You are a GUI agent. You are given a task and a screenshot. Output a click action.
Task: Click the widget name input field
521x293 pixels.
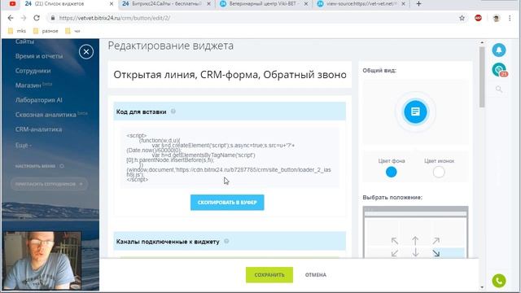click(x=230, y=75)
